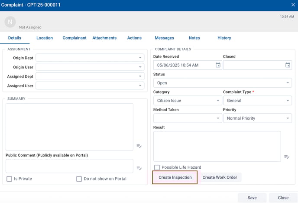Screen dimensions: 298x203
Task: Click inside the Summary text area
Action: (x=69, y=127)
